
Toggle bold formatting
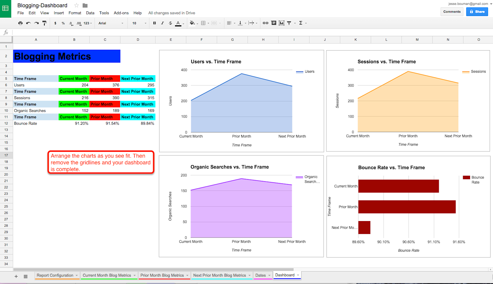pyautogui.click(x=154, y=23)
